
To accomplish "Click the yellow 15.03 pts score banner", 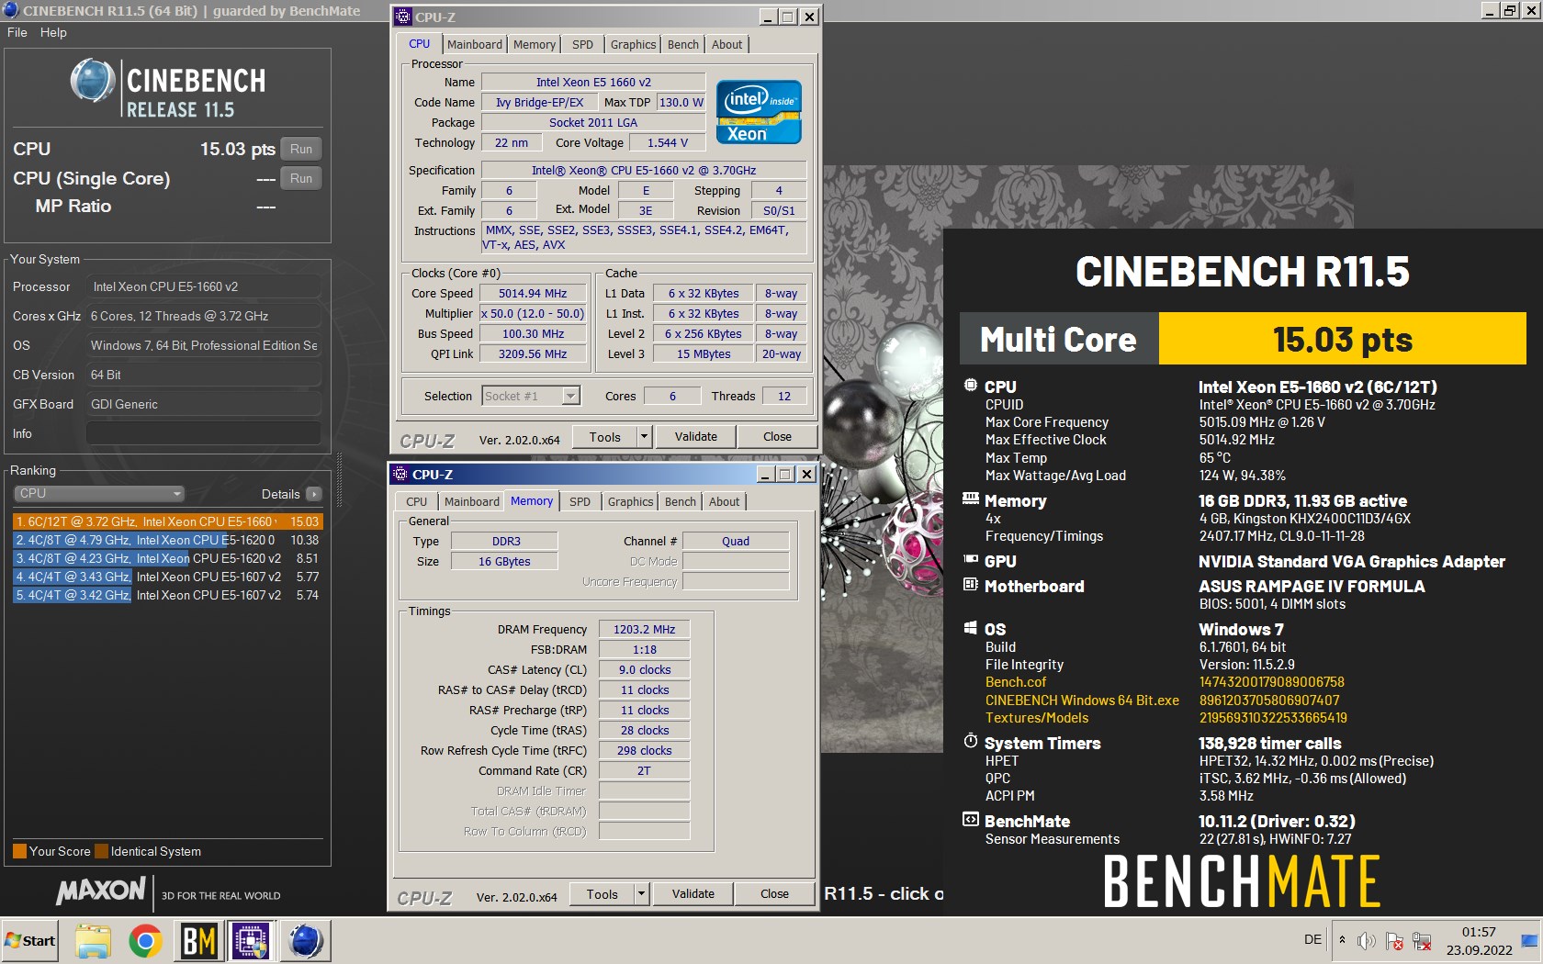I will tap(1343, 339).
